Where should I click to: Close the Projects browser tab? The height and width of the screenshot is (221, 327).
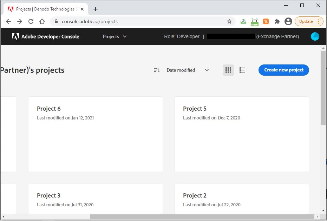pyautogui.click(x=82, y=9)
